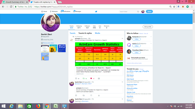Show hidden system tray icons

click(x=168, y=106)
